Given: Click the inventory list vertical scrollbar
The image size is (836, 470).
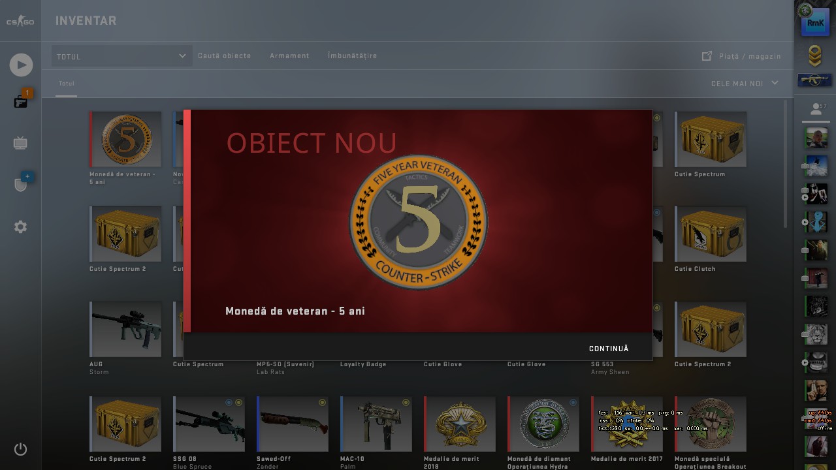Looking at the screenshot, I should click(x=786, y=164).
